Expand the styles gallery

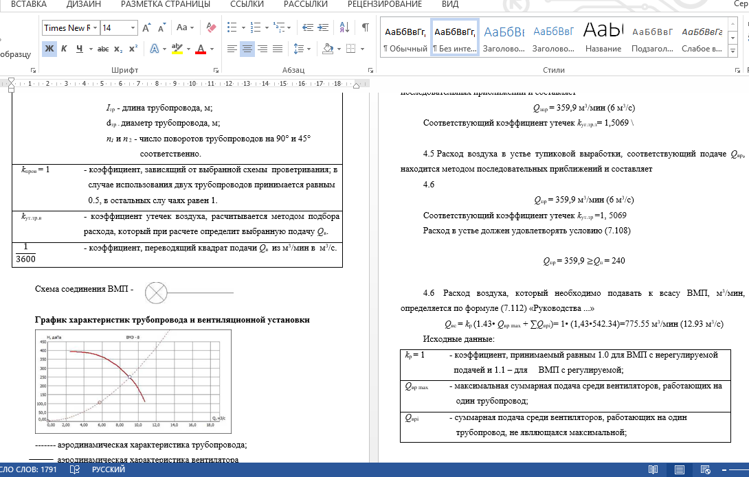tap(733, 51)
